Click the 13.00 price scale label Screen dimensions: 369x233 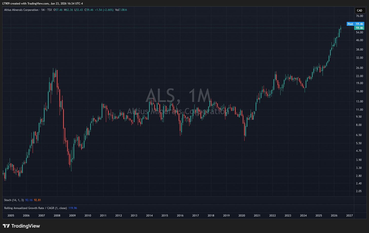tap(359, 101)
